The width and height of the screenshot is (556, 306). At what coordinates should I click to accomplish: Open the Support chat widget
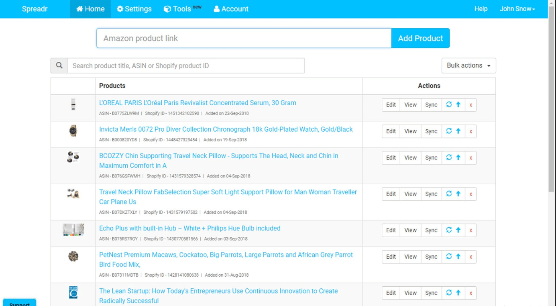coord(19,302)
